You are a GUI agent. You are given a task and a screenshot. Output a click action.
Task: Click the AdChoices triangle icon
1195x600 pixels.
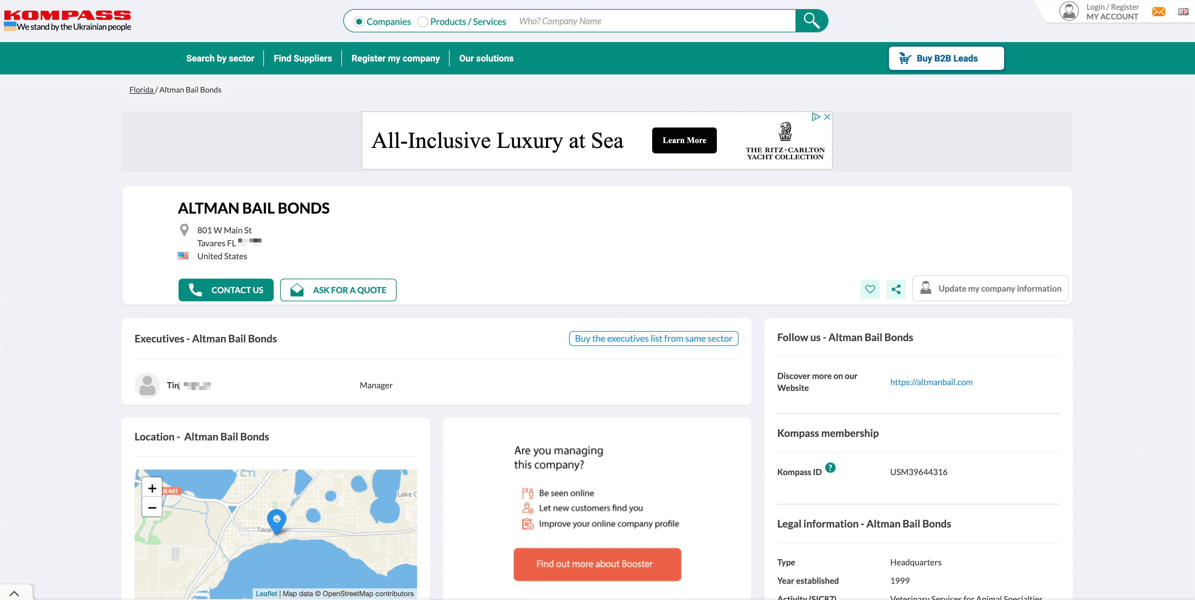(x=816, y=117)
